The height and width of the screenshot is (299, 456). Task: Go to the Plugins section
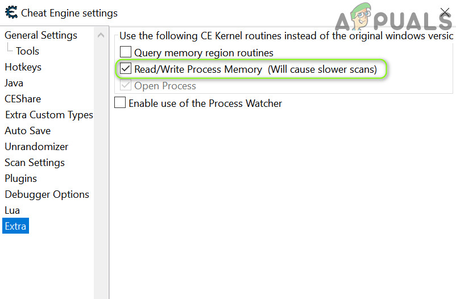point(21,178)
